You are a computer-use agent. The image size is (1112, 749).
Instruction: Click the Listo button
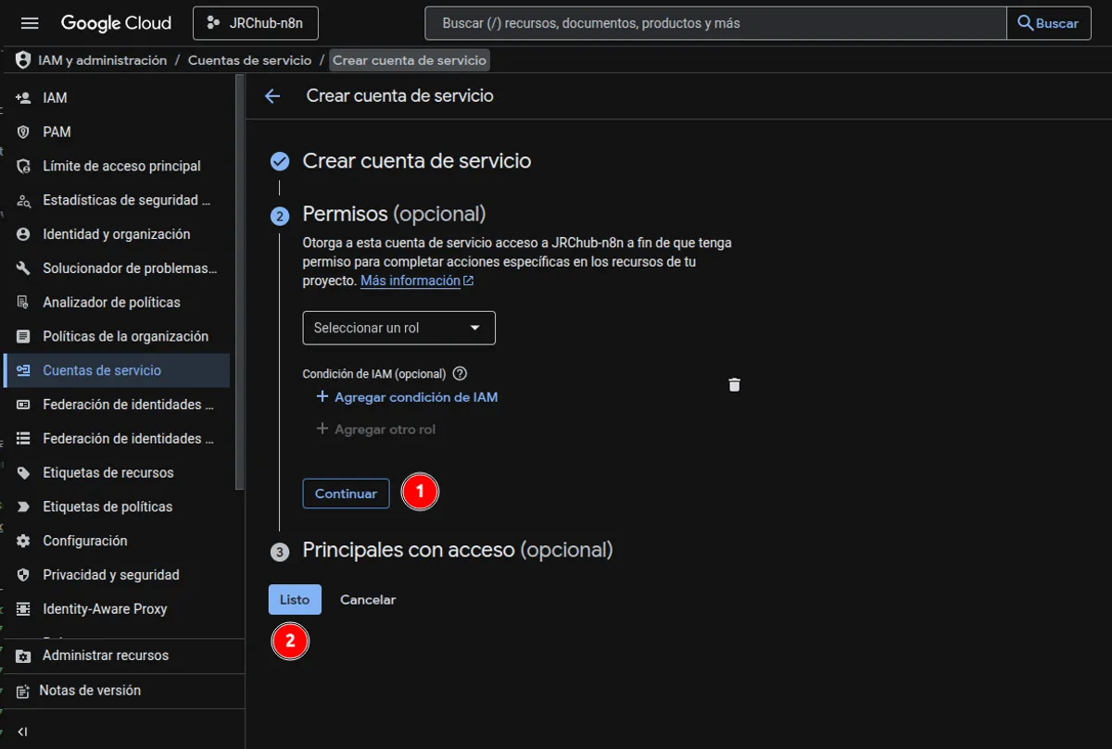point(295,600)
